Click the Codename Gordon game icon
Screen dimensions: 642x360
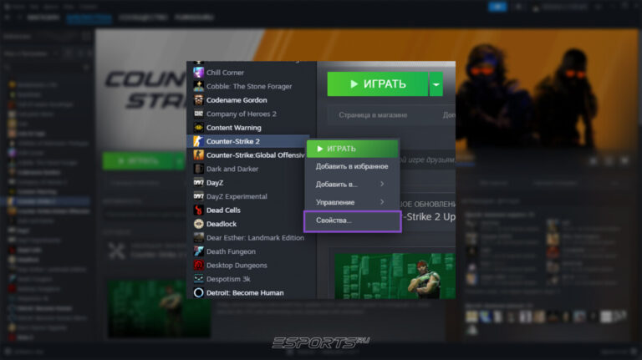tap(199, 100)
